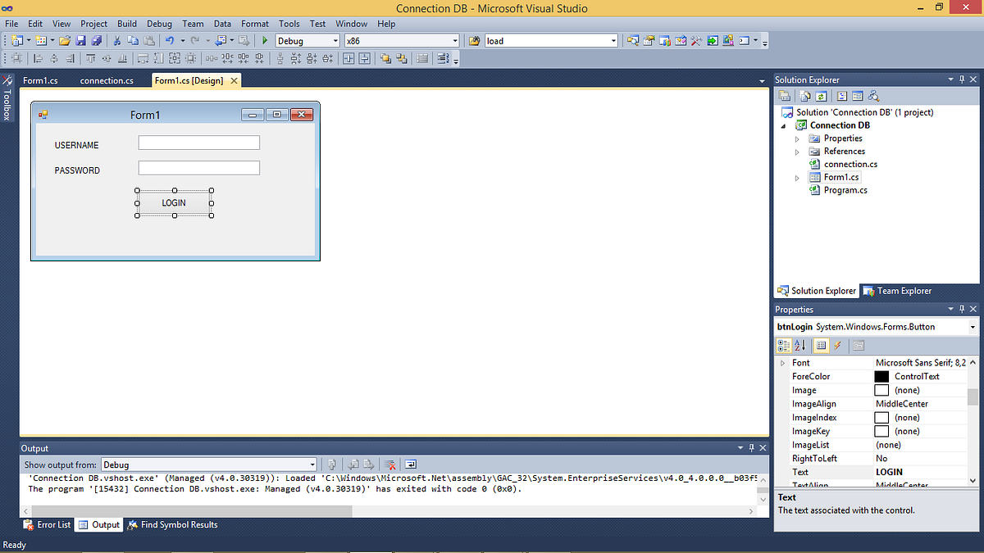Click the Copy icon on the standard toolbar
984x553 pixels.
coord(131,39)
